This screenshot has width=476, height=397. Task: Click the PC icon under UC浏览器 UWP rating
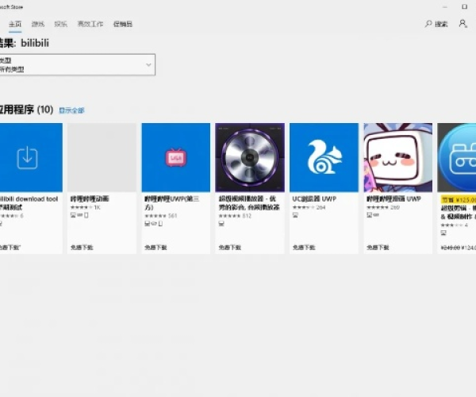(295, 215)
